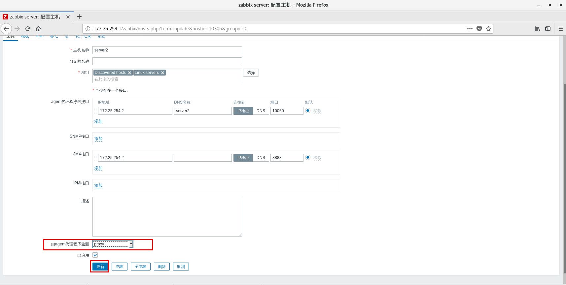
Task: Close the zabbix server tab
Action: 68,16
